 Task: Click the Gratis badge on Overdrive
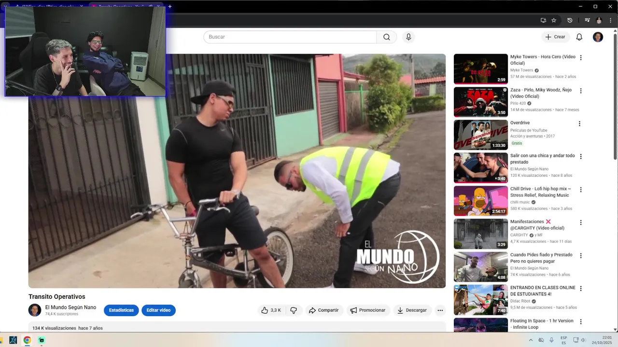[x=517, y=143]
